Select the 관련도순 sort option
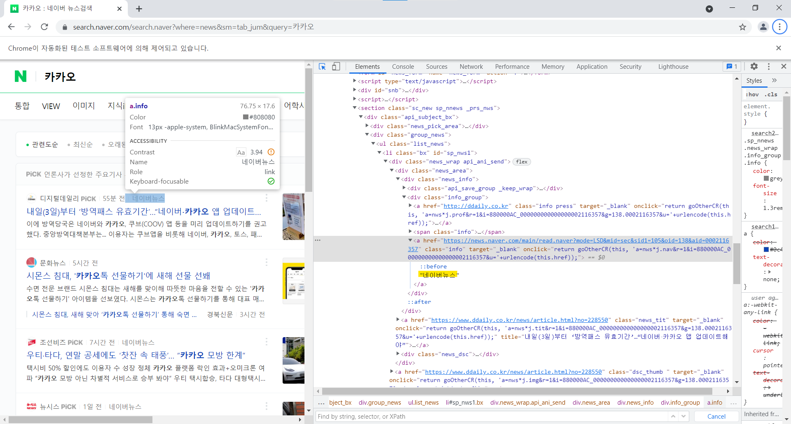Viewport: 791px width, 424px height. click(x=45, y=144)
